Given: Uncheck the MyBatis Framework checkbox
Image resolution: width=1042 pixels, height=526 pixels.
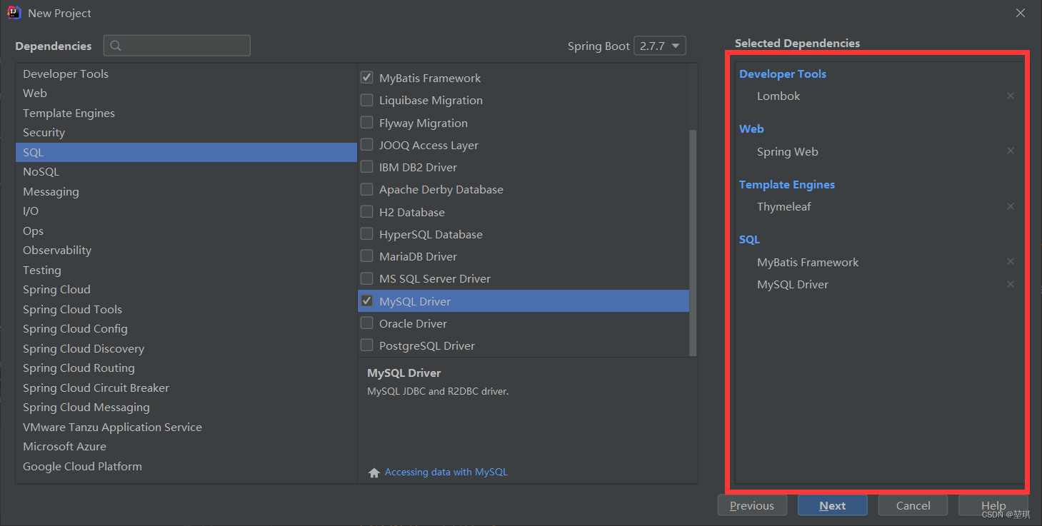Looking at the screenshot, I should 366,77.
